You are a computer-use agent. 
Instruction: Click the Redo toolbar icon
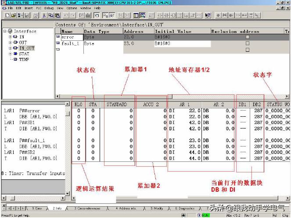coord(72,15)
